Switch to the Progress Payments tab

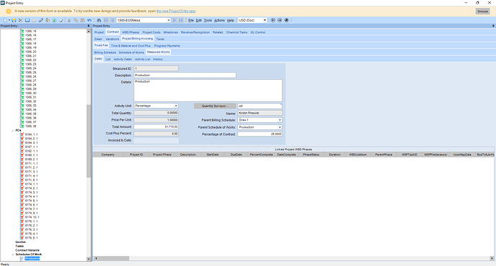tap(167, 46)
